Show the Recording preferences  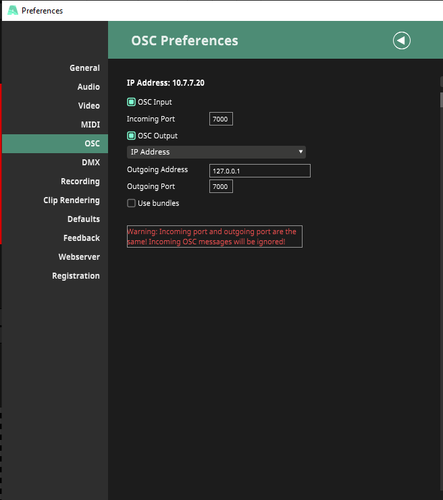(x=80, y=182)
